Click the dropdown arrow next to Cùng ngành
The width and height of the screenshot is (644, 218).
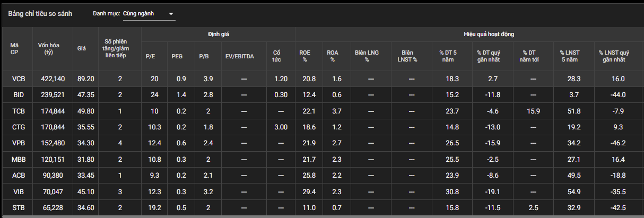click(x=170, y=14)
